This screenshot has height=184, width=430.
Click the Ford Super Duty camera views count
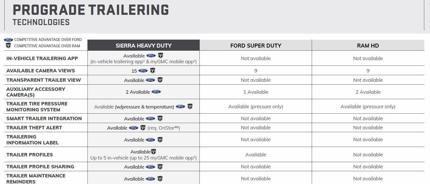[x=256, y=71]
